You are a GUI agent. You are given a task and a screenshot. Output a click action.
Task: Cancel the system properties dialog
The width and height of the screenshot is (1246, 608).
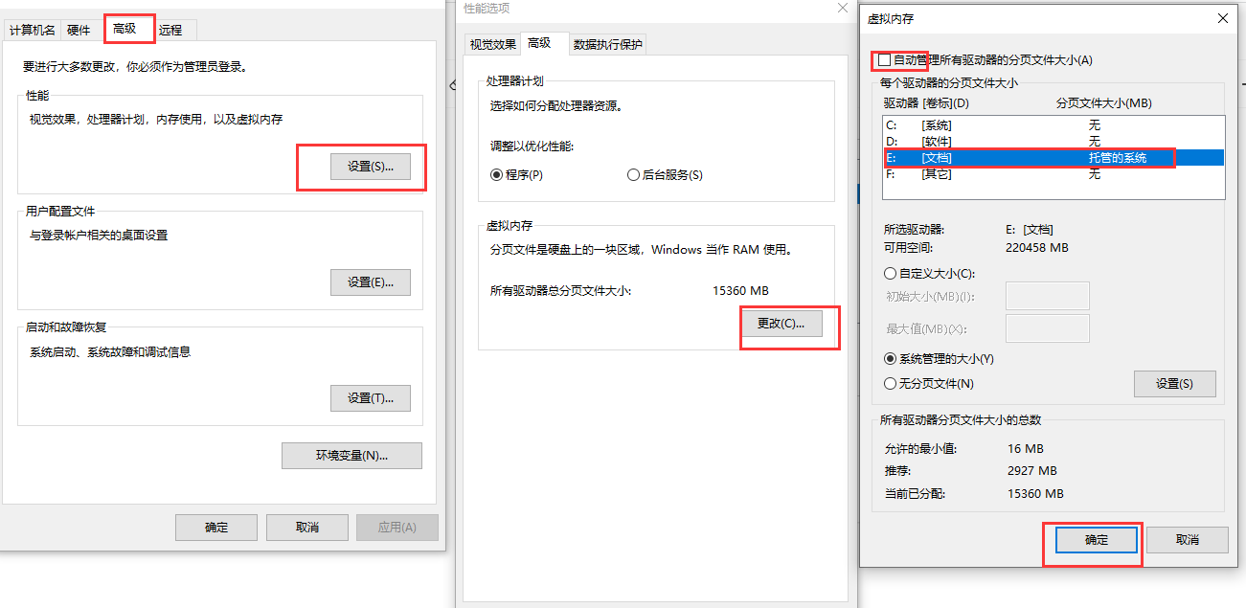(x=306, y=528)
